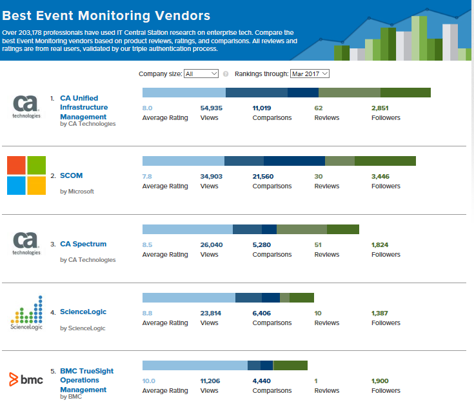Click the 30 reviews value for SCOM
The image size is (474, 418).
[319, 176]
